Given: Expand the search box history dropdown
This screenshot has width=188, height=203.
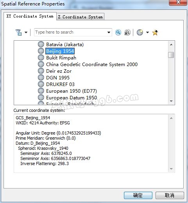Looking at the screenshot, I should pos(109,32).
